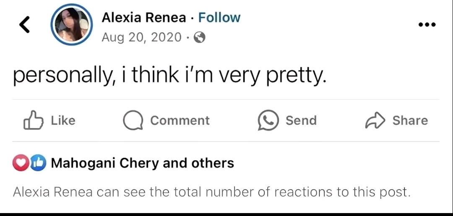Viewport: 453px width, 216px height.
Task: Click the globe public audience icon
Action: [x=200, y=38]
